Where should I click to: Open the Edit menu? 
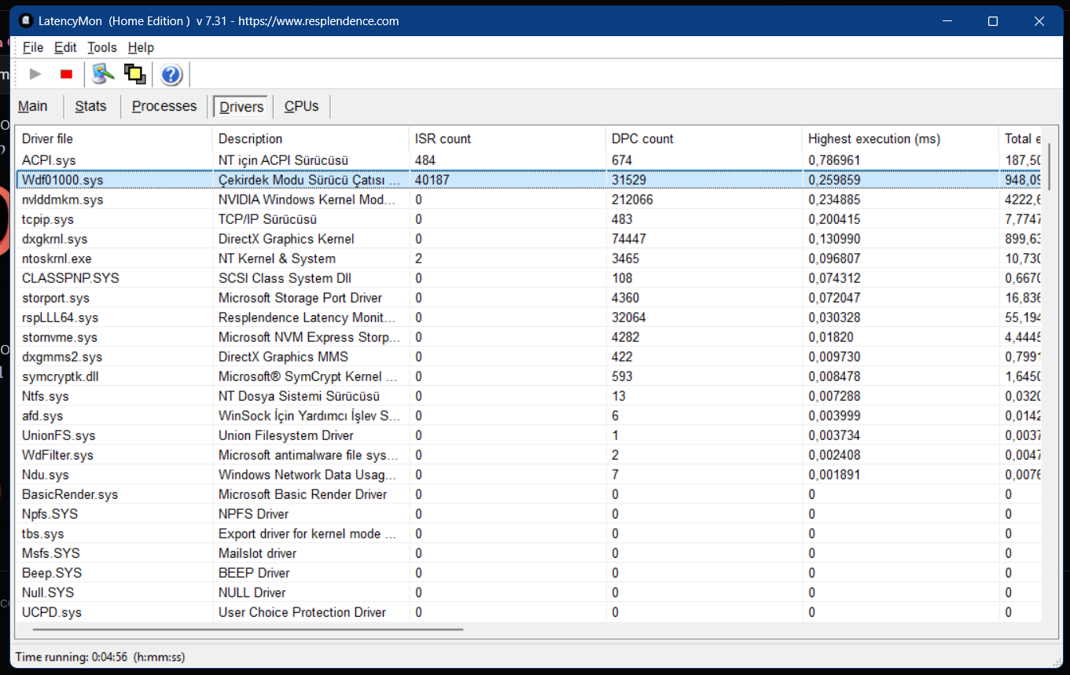coord(65,48)
